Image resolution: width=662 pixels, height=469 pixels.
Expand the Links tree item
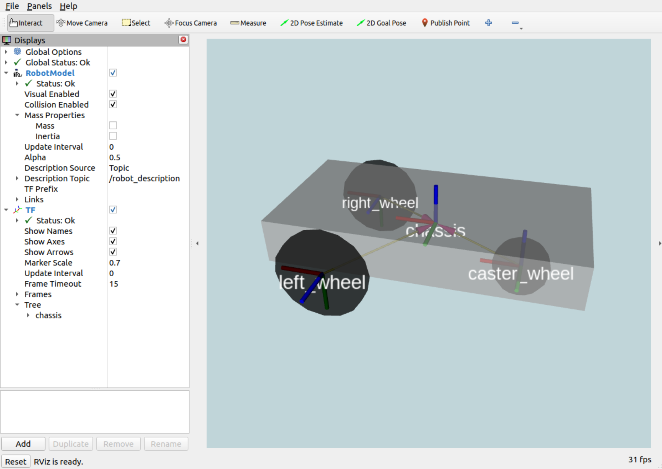point(17,200)
